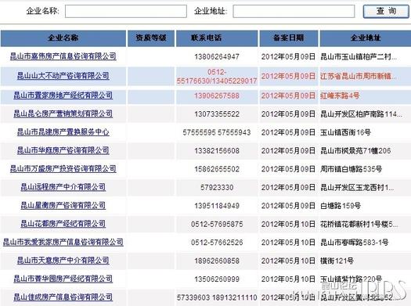Open 昆山市昆建房产置换服务中心 link

(x=63, y=132)
